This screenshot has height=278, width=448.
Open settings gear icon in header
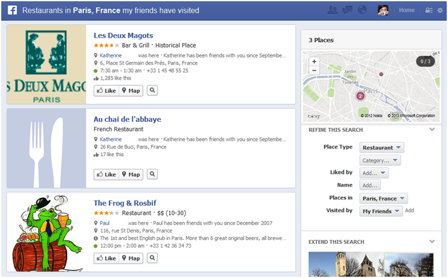coord(440,10)
